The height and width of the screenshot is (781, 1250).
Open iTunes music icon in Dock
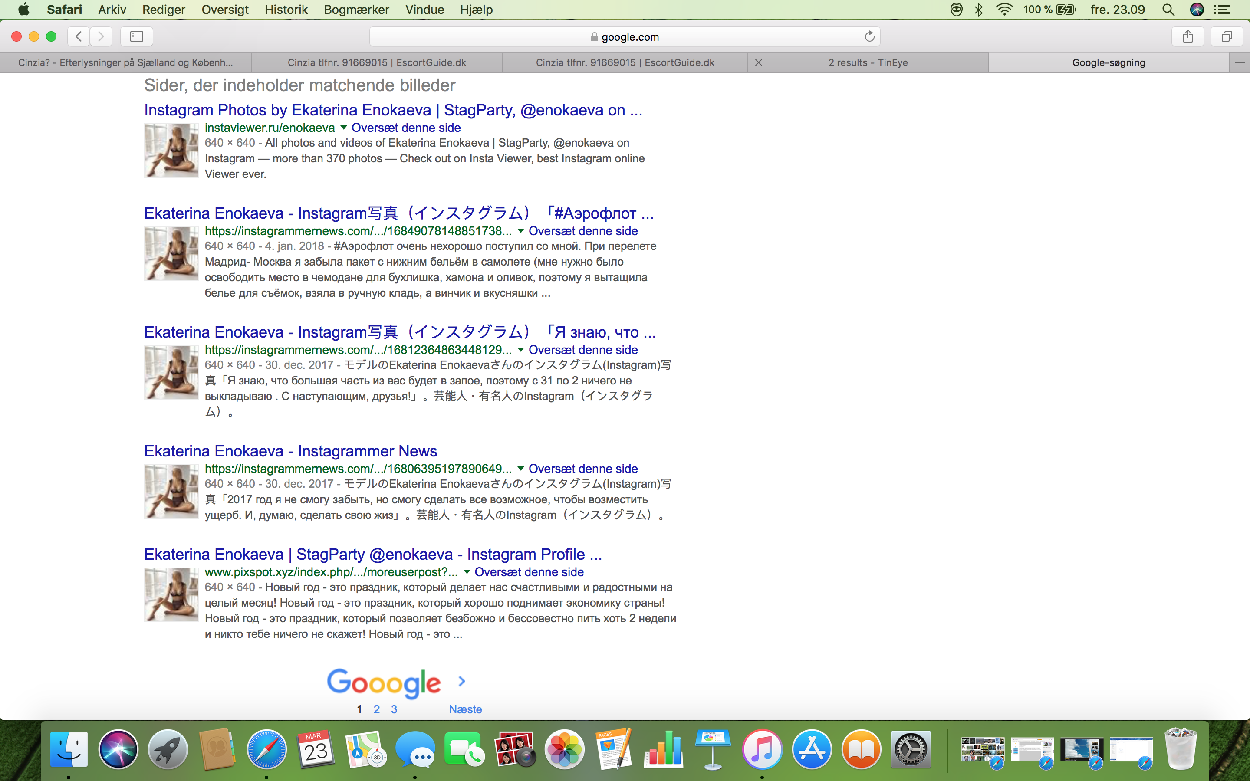763,748
